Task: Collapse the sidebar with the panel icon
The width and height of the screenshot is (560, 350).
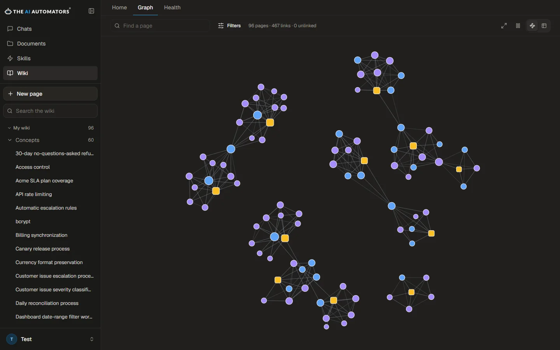Action: coord(91,11)
